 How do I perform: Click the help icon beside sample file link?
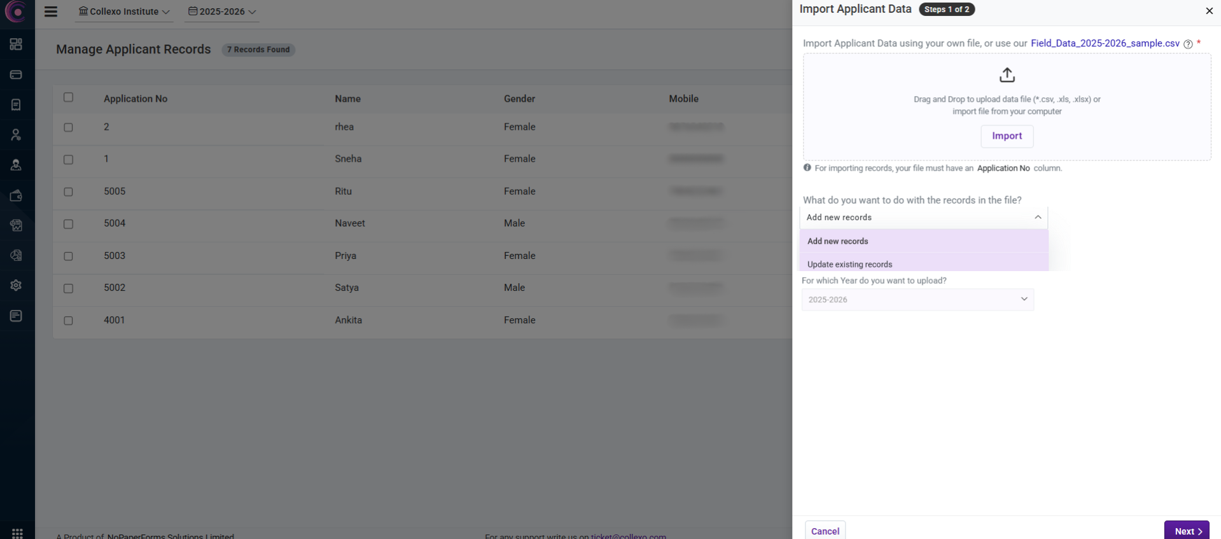[x=1187, y=44]
